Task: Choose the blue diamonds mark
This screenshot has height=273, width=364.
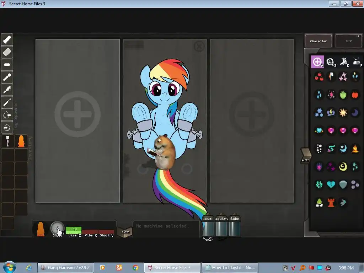Action: click(319, 95)
